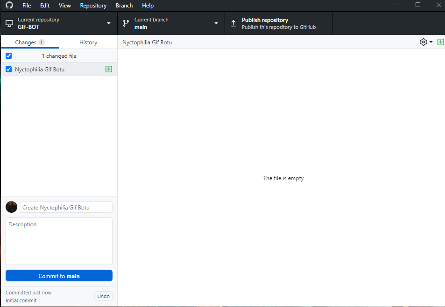Minimize the GitHub Desktop window
Screen dimensions: 445x307
tap(397, 5)
